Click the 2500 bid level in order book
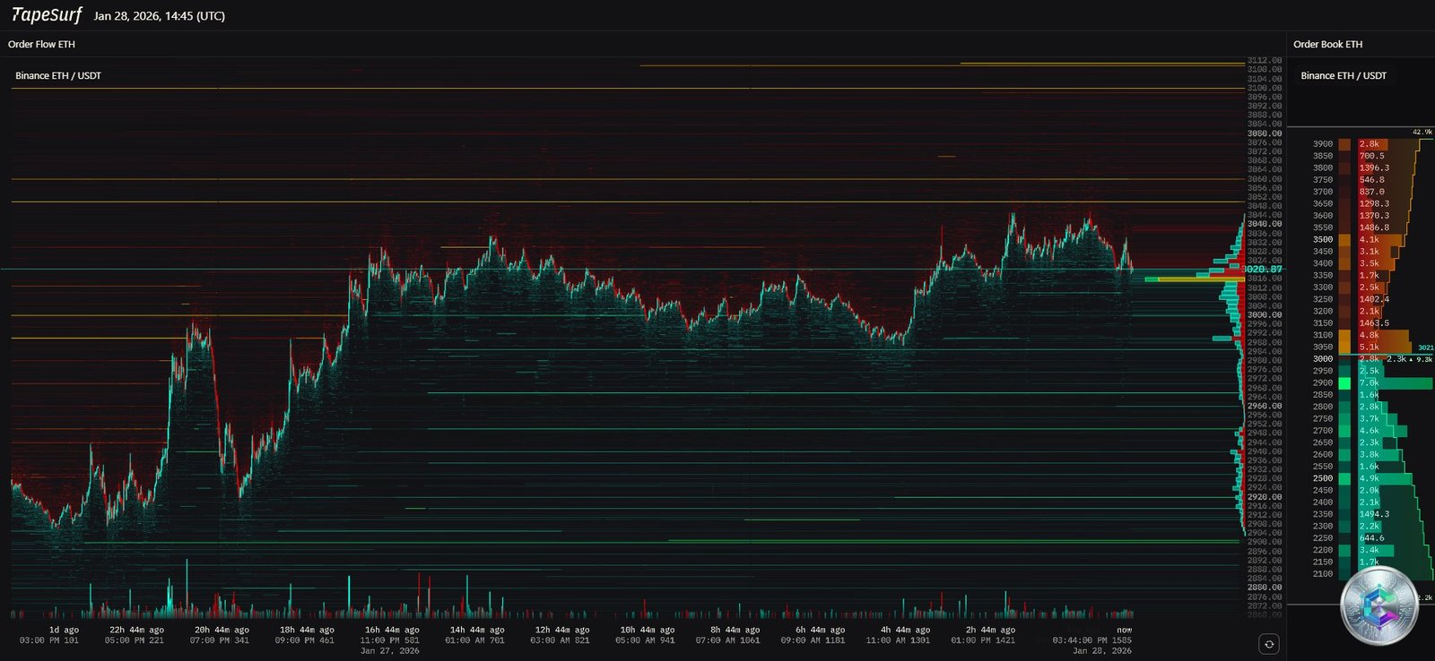This screenshot has height=661, width=1435. (x=1323, y=478)
